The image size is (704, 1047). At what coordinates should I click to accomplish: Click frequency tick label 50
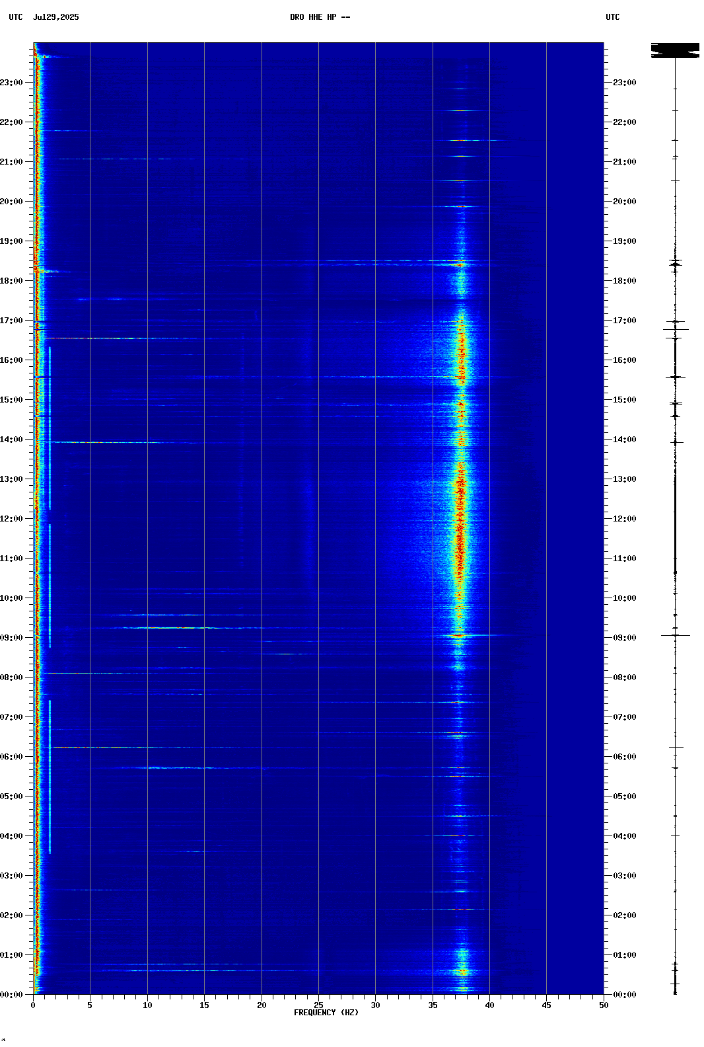(604, 1005)
